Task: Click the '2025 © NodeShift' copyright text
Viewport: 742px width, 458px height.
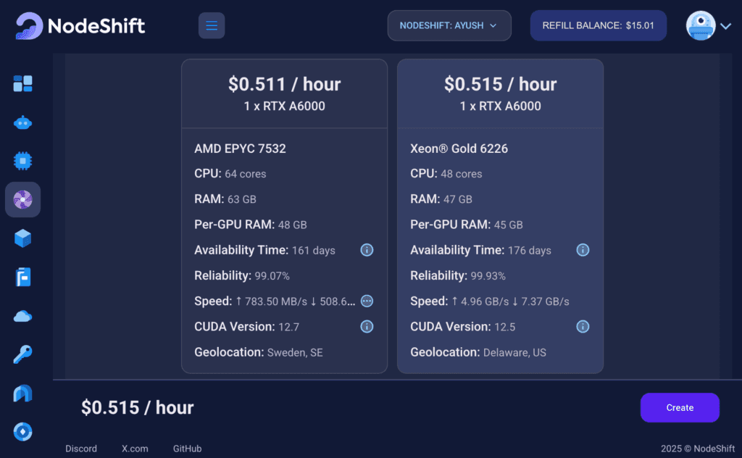Action: (x=698, y=449)
